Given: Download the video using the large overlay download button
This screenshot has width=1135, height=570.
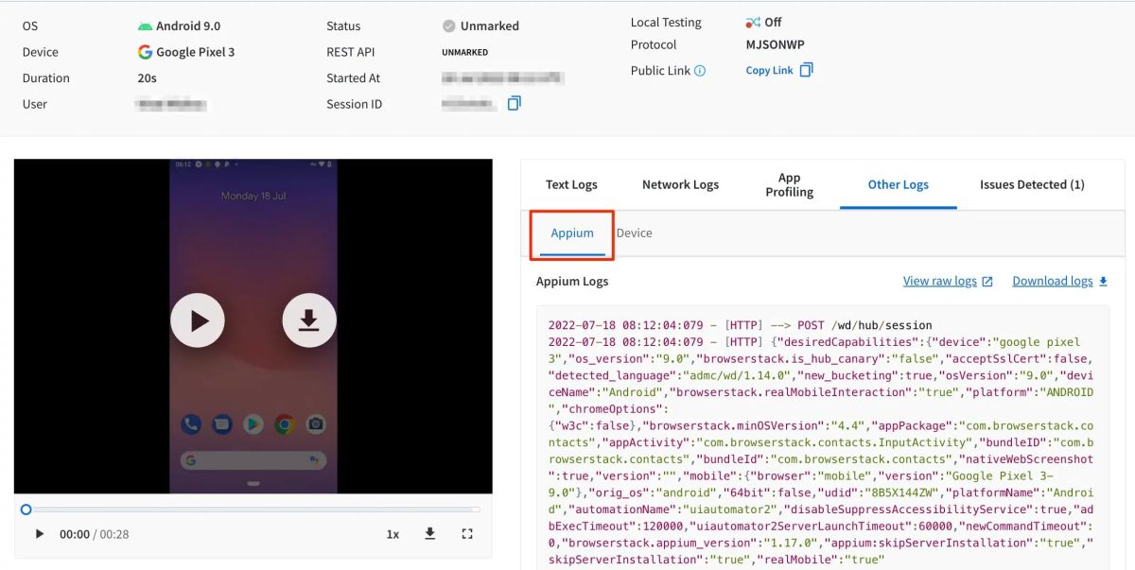Looking at the screenshot, I should click(309, 320).
